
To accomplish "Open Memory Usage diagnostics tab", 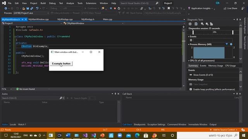I will tap(215, 66).
